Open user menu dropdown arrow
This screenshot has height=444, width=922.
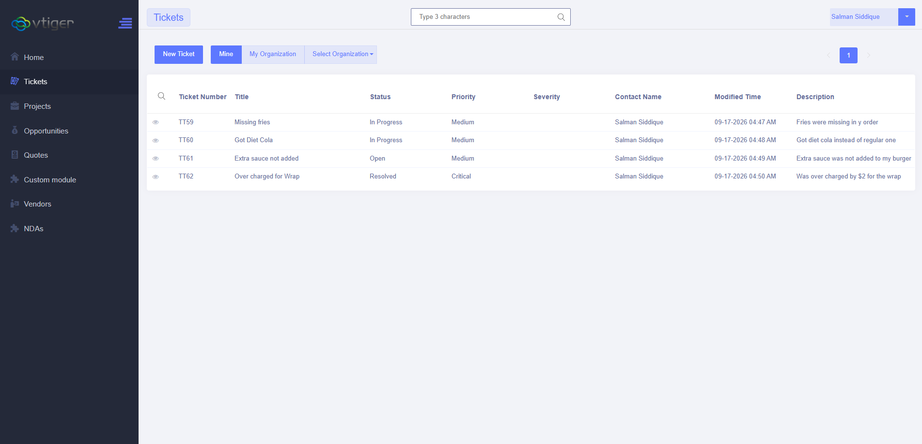click(906, 17)
